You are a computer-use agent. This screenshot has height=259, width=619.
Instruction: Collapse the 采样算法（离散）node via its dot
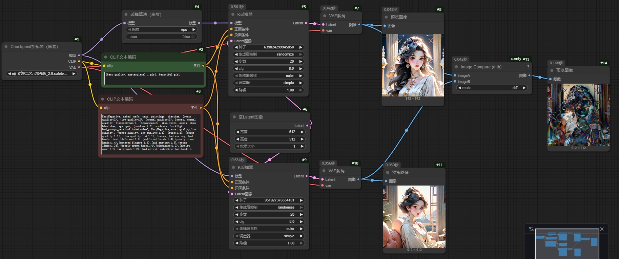[126, 15]
